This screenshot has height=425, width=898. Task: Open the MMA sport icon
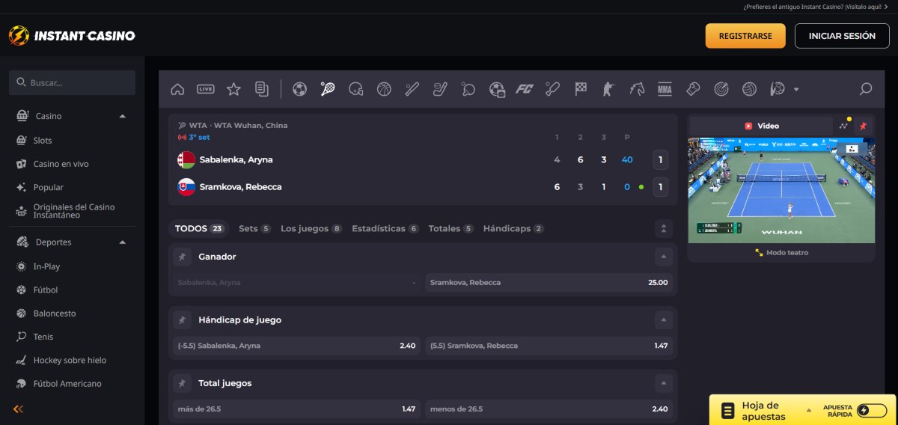click(x=665, y=89)
